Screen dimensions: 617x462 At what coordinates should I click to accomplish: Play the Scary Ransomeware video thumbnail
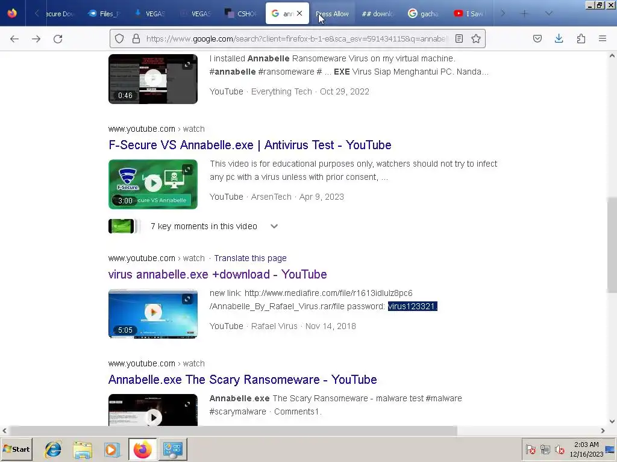pos(153,410)
